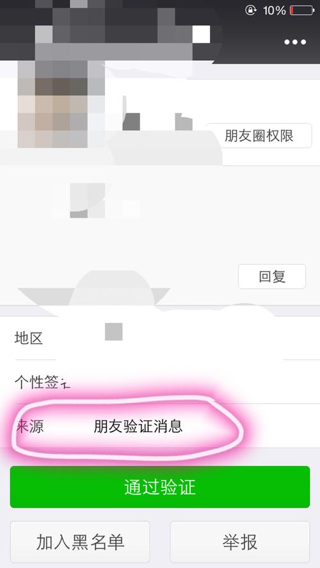Tap the gray blurred square beside 地区
Viewport: 320px width, 568px height.
[114, 332]
